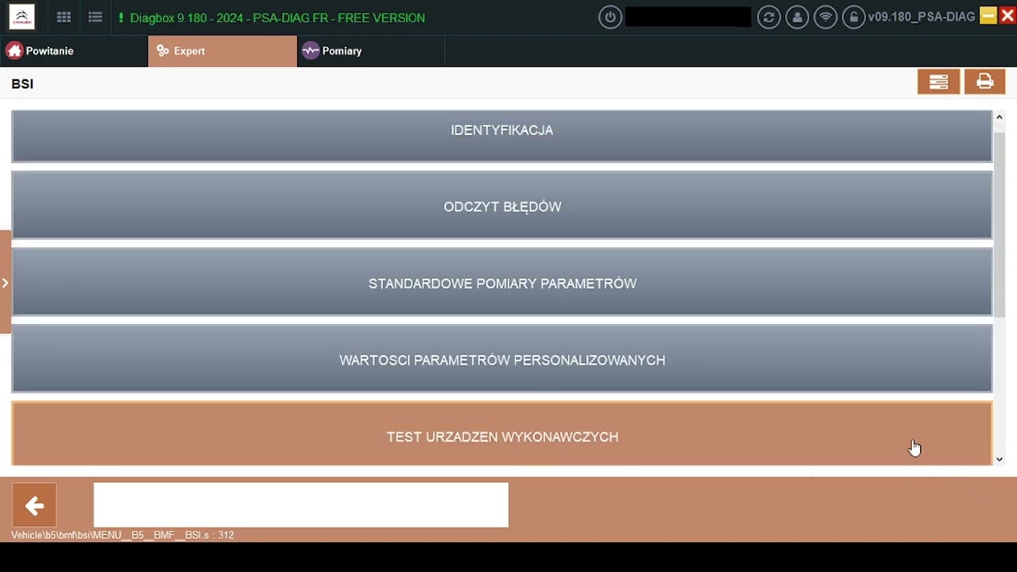Open IDENTYFIKACJA menu entry
The height and width of the screenshot is (572, 1017).
[501, 136]
